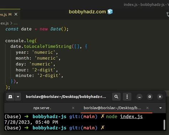Viewport: 169px width, 135px height.
Task: Maximize the terminal window
Action: [150, 97]
